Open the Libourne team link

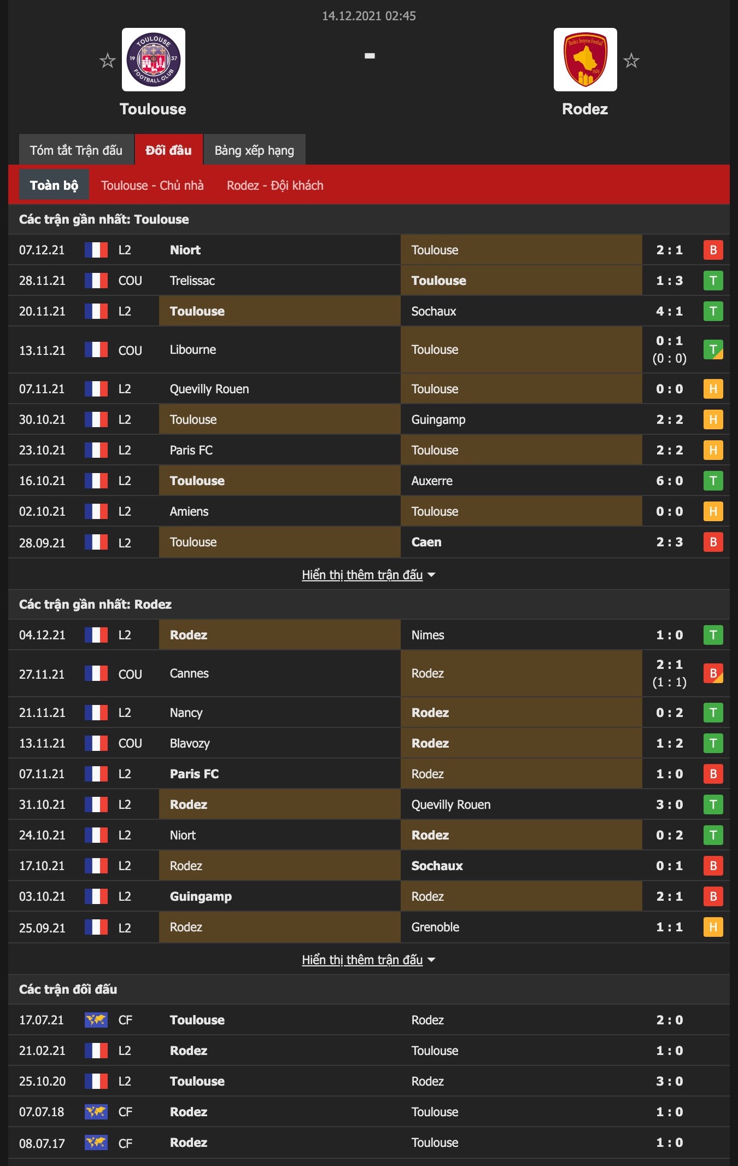[x=193, y=349]
